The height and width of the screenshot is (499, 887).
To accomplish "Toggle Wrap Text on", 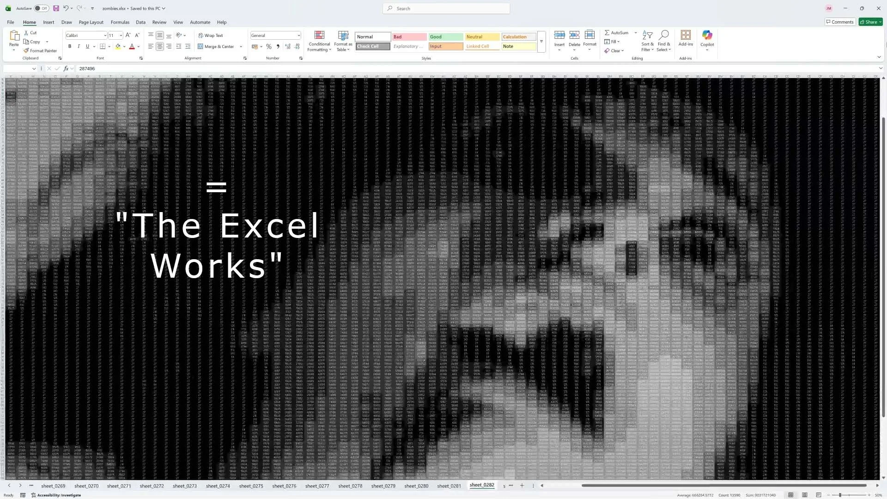I will (210, 36).
